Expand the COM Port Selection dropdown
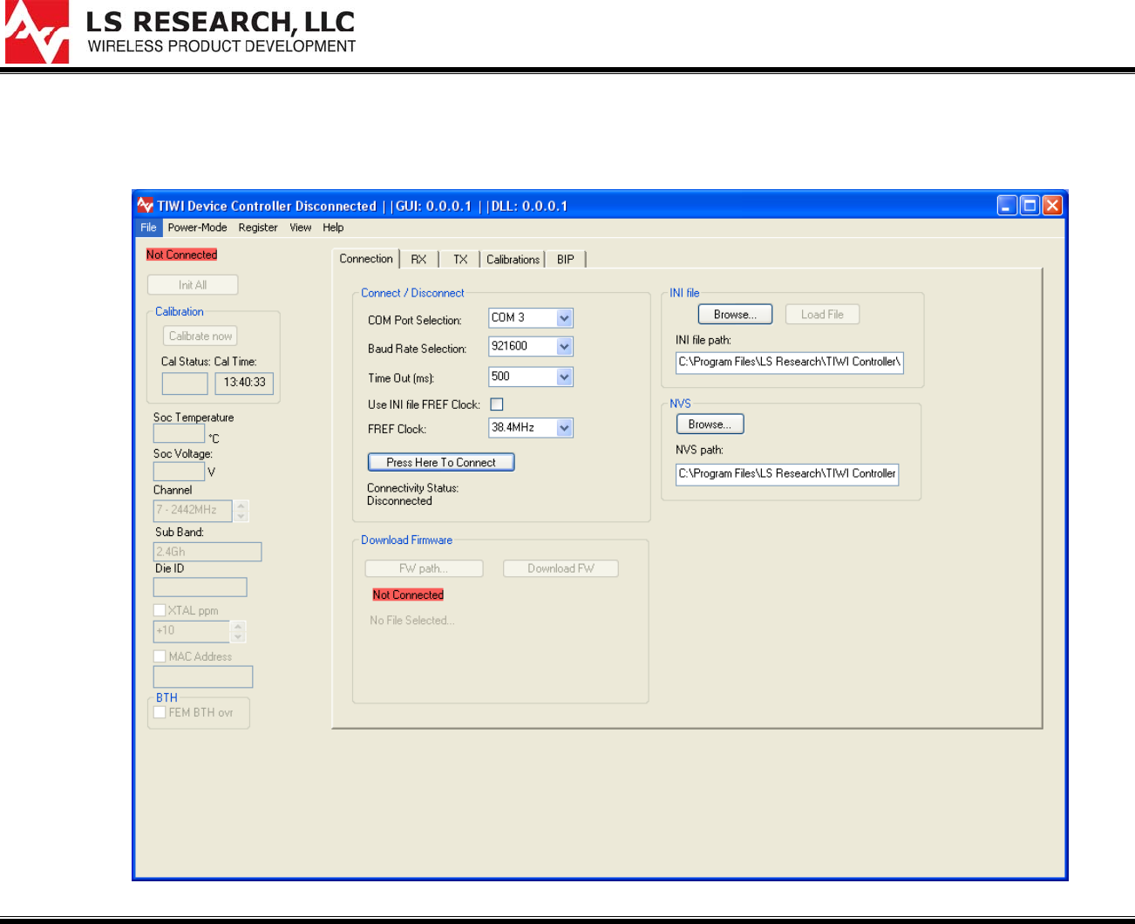1135x924 pixels. [x=564, y=318]
